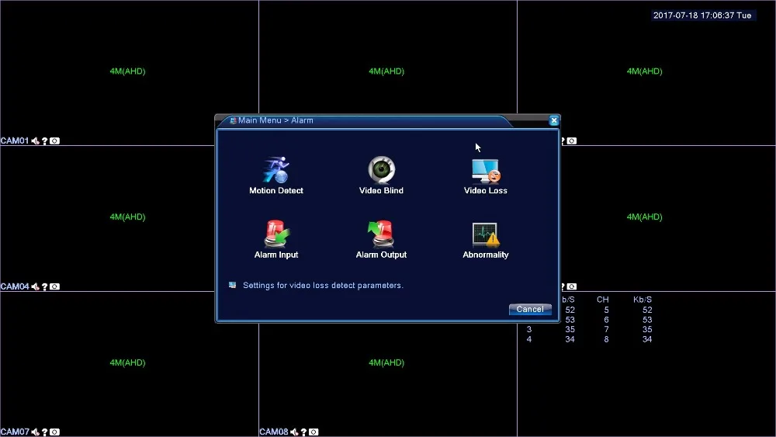Viewport: 776px width, 437px height.
Task: Click Main Menu > Alarm title text
Action: pyautogui.click(x=275, y=120)
